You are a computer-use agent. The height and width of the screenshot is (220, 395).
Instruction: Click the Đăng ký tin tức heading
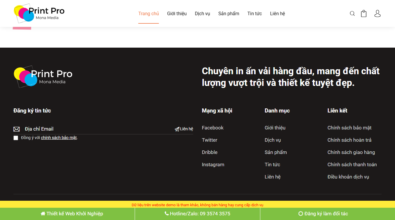(32, 110)
